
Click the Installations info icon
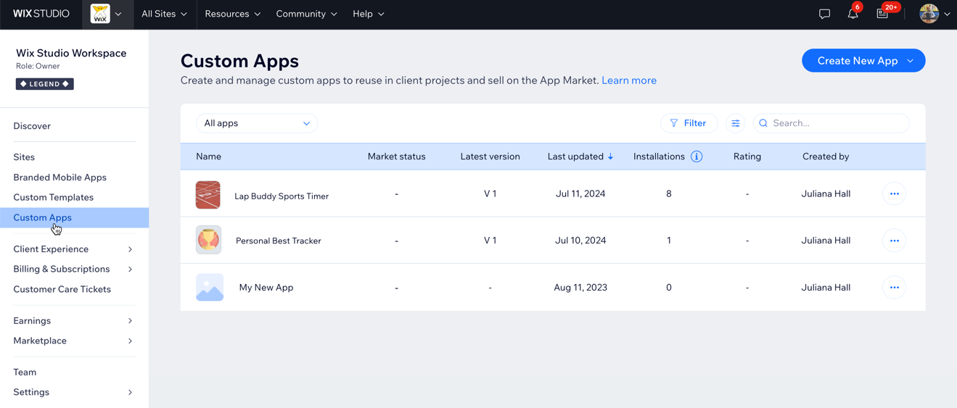697,157
